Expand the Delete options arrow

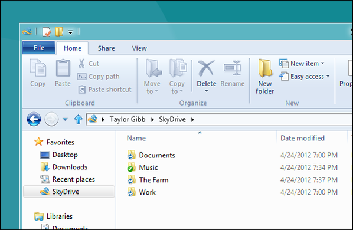[x=207, y=91]
